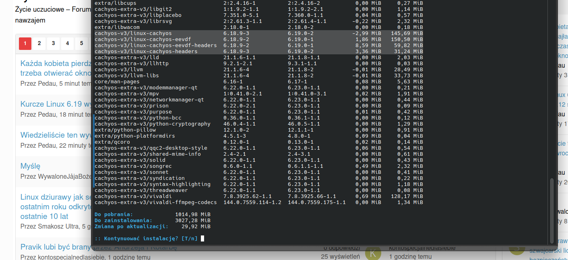This screenshot has width=568, height=260.
Task: Click the 'linux-cachyos-eevdf-headers' package row
Action: pos(259,45)
